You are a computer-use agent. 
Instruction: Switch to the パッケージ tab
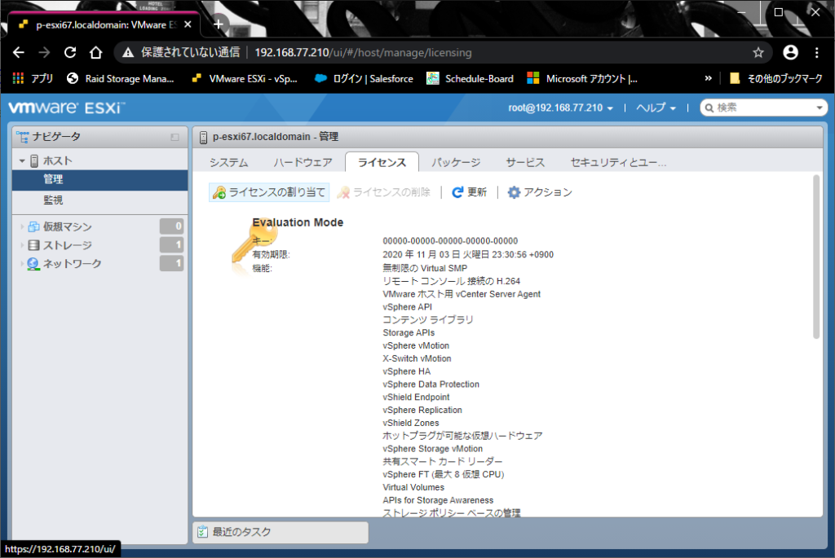tap(456, 163)
